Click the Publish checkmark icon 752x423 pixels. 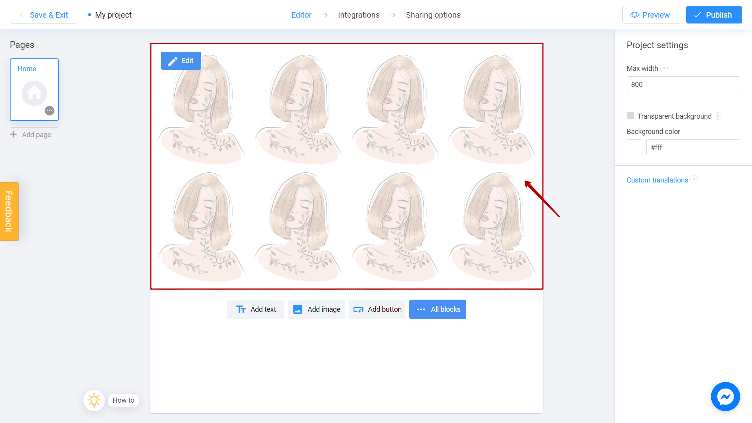click(x=698, y=15)
